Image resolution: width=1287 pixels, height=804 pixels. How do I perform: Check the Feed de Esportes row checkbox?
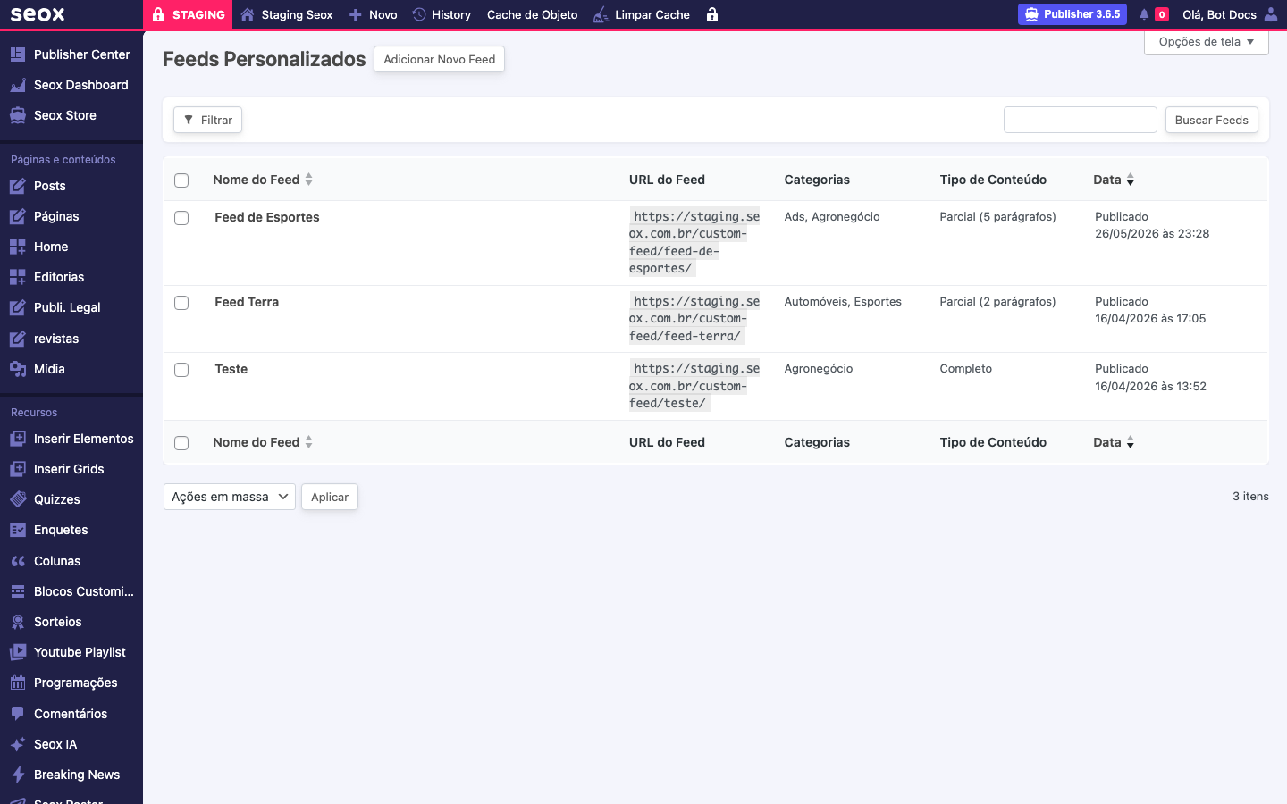coord(181,218)
